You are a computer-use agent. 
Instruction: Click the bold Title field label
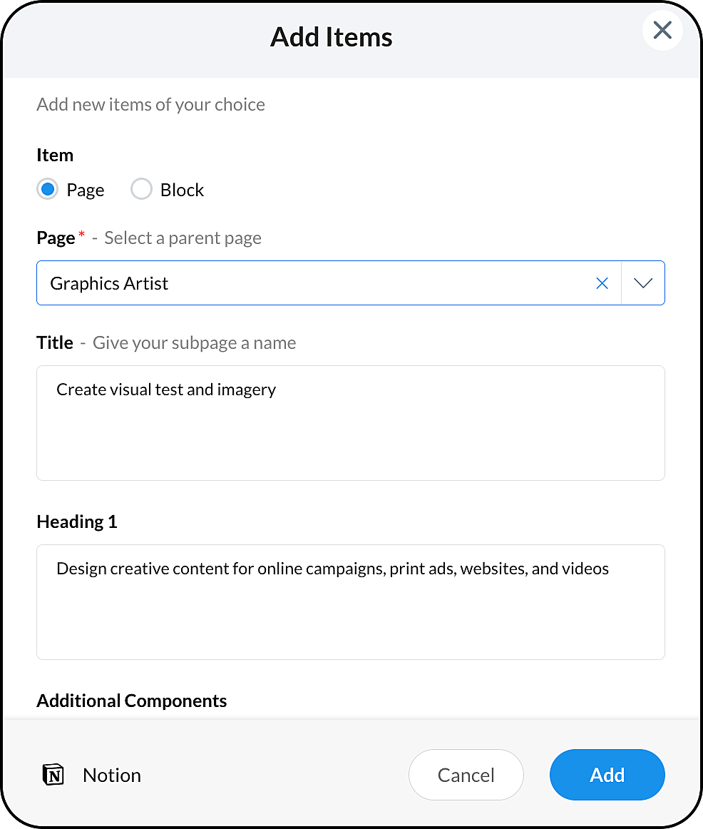[x=55, y=342]
